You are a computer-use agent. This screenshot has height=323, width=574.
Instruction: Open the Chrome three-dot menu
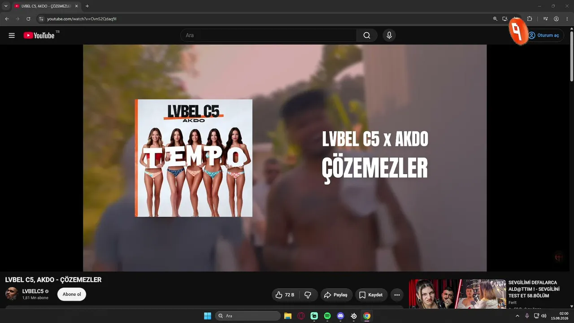[567, 19]
